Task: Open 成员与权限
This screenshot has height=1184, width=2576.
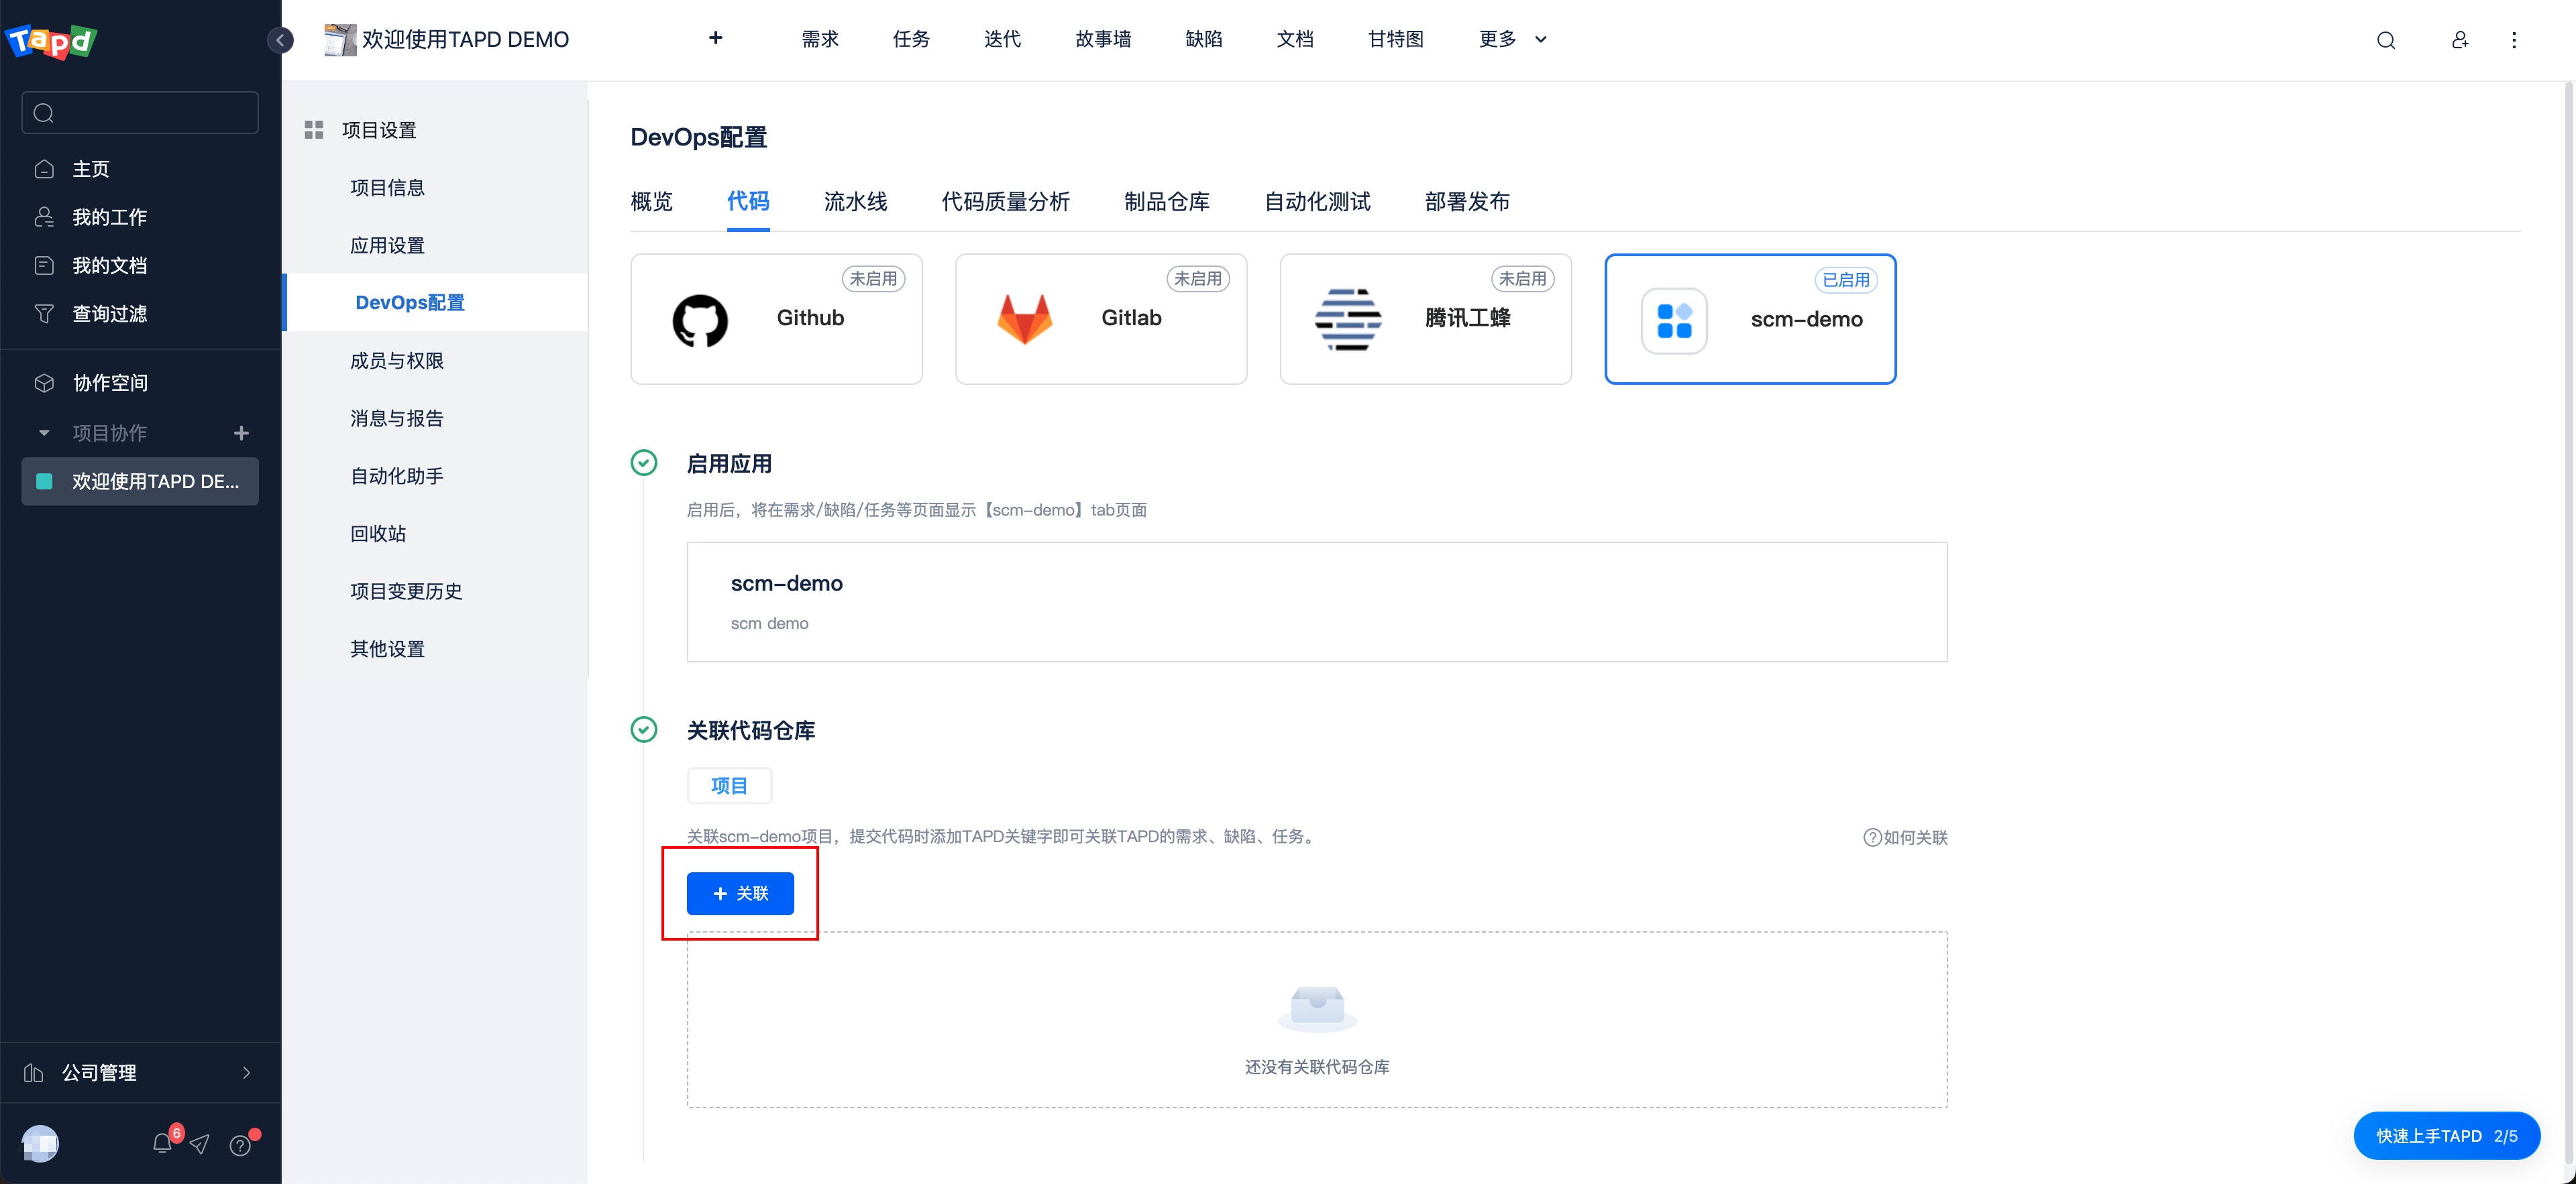Action: click(x=397, y=361)
